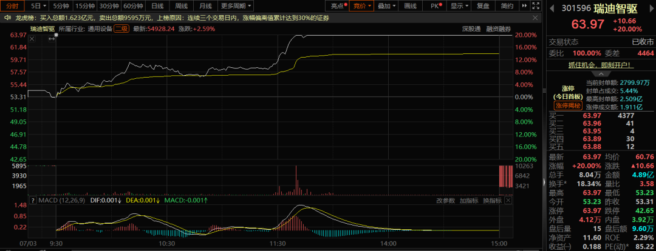Click the 涨停揭秘 button
The width and height of the screenshot is (656, 251).
pos(568,105)
